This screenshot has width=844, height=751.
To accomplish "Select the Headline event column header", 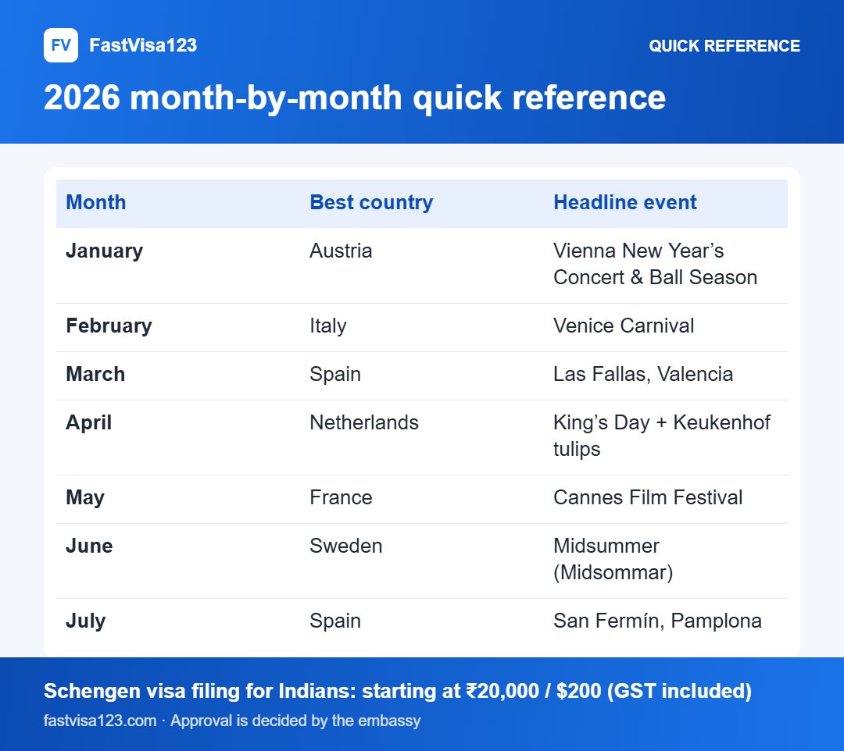I will coord(625,203).
